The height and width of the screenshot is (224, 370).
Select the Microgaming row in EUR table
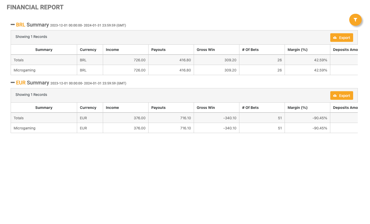24,128
